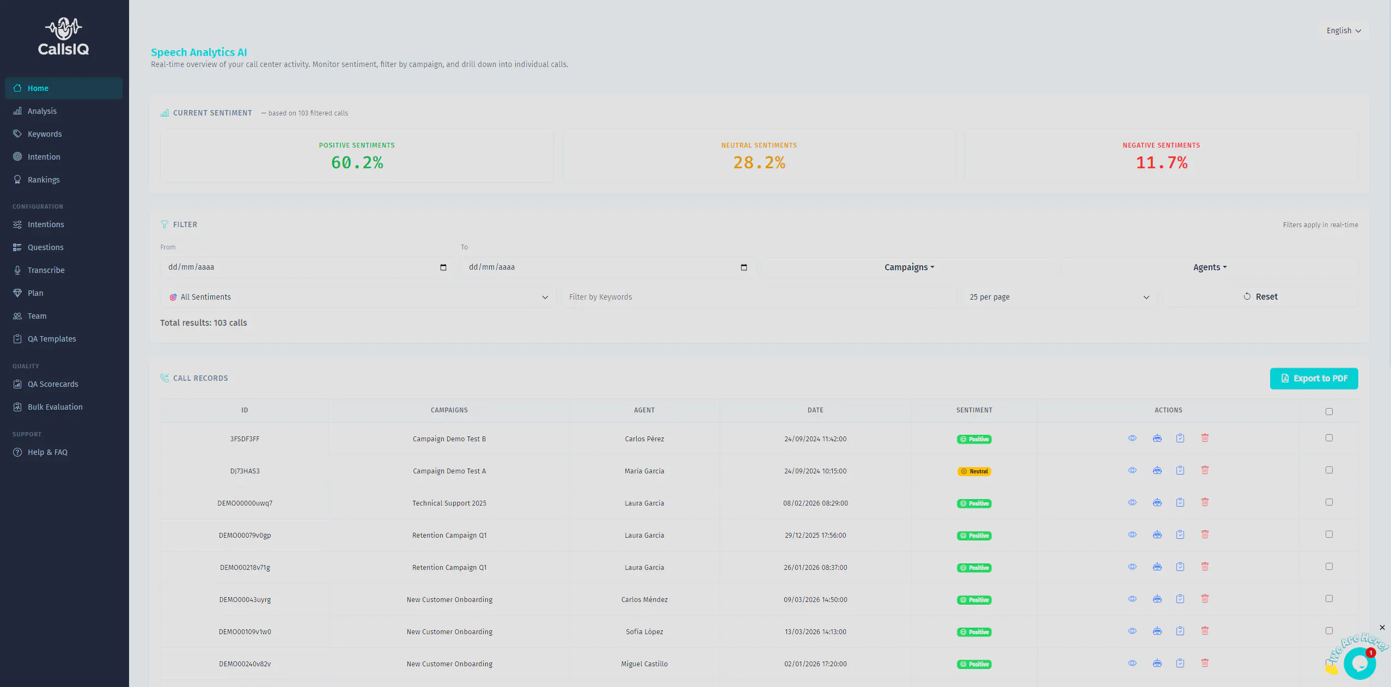Image resolution: width=1391 pixels, height=687 pixels.
Task: Toggle select-all checkbox in table header
Action: [x=1329, y=411]
